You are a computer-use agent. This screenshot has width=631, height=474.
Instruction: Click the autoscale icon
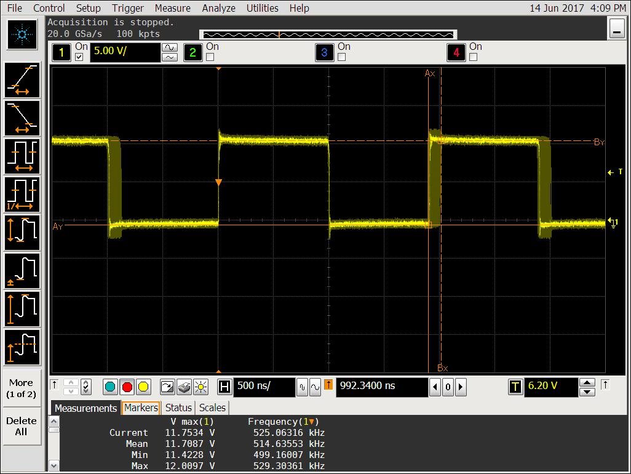point(167,387)
